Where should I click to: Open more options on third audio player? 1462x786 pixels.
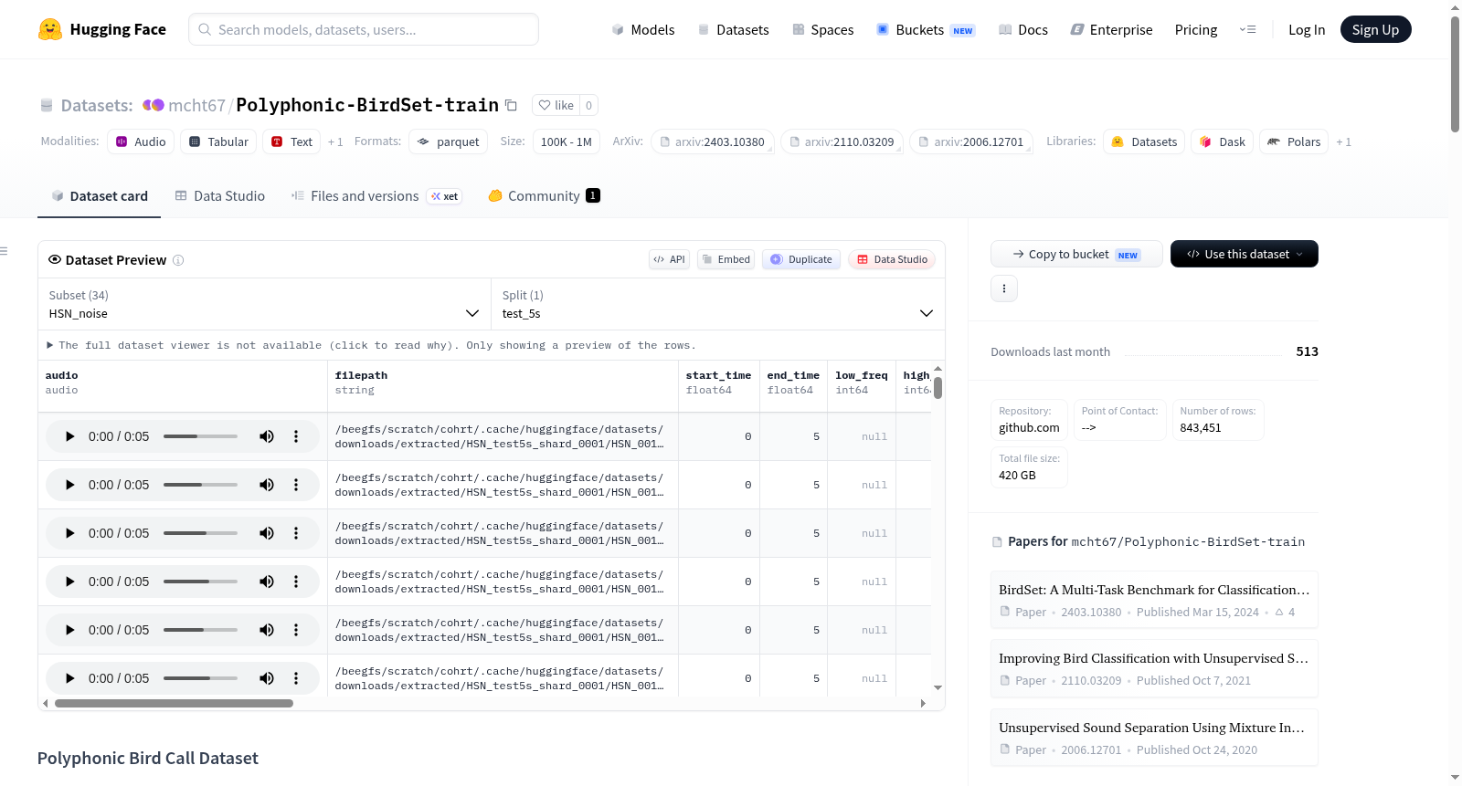(x=296, y=533)
